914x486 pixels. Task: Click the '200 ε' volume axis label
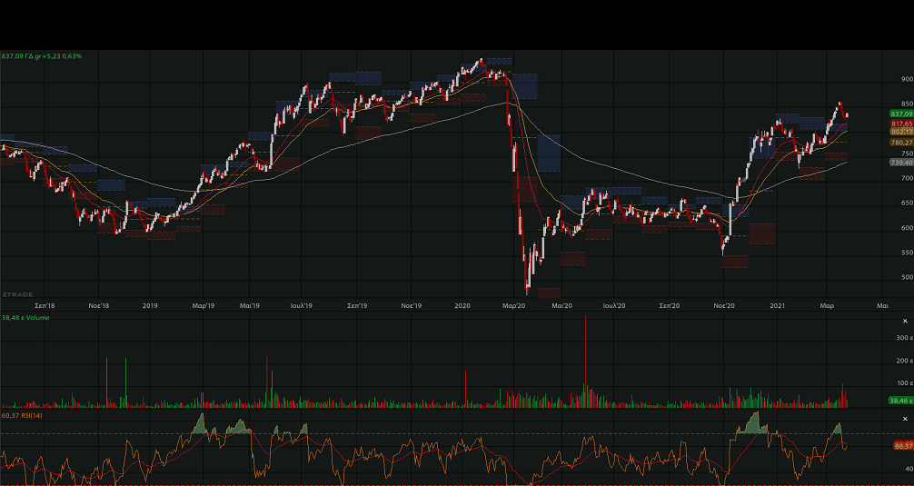coord(905,361)
